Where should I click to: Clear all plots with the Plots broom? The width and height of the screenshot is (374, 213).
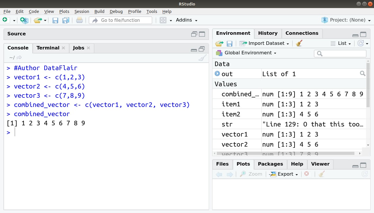point(321,174)
